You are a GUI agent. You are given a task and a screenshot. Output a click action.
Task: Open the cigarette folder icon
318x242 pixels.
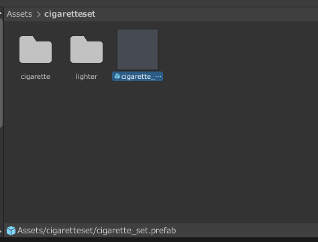36,49
